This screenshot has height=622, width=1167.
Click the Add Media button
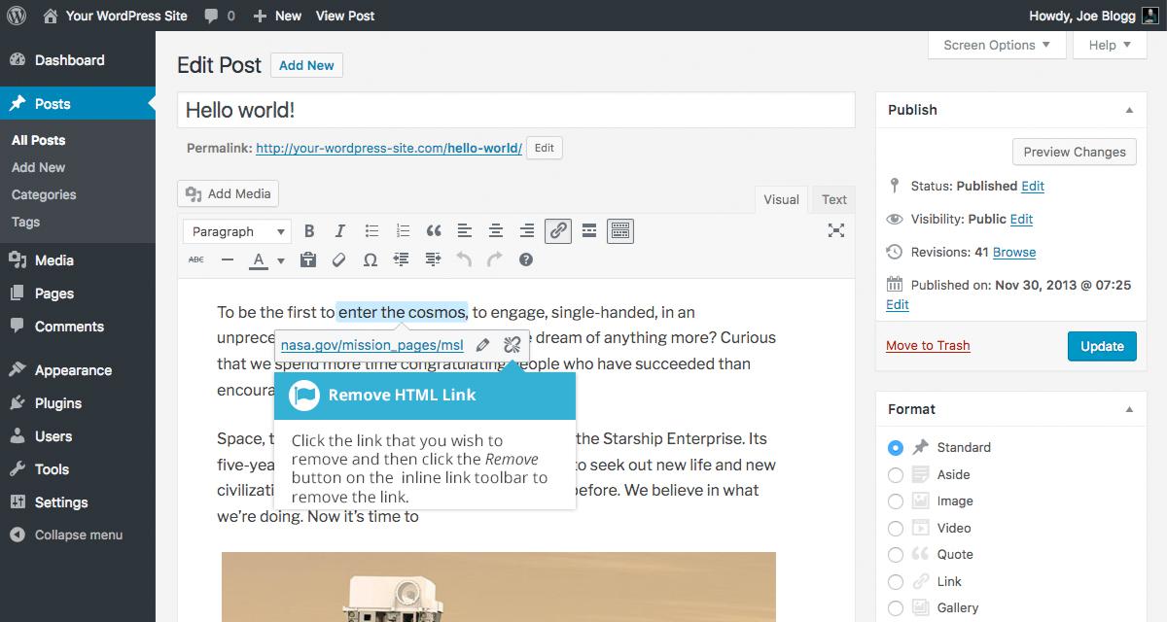[229, 193]
